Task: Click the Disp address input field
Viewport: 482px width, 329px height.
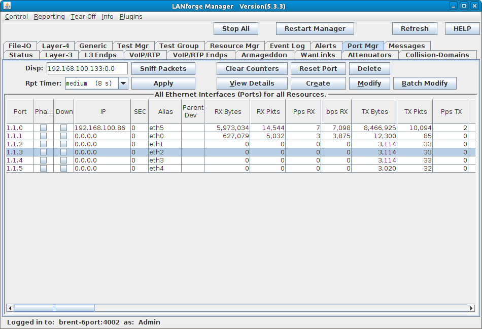Action: [87, 69]
